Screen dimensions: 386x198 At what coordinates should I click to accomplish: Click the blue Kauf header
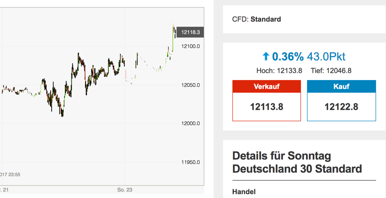point(341,87)
